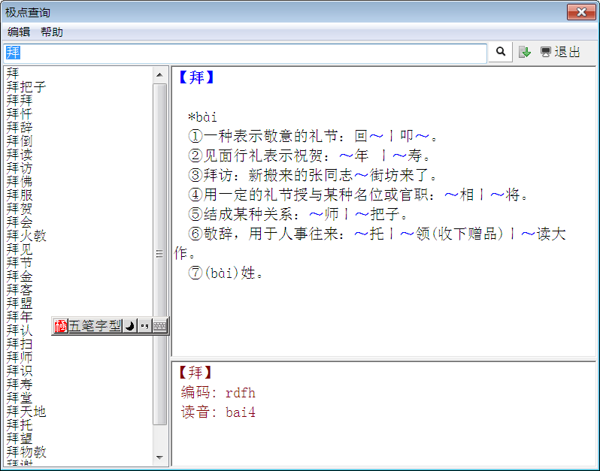The height and width of the screenshot is (471, 600).
Task: Select 拜师 in the word list
Action: point(20,358)
